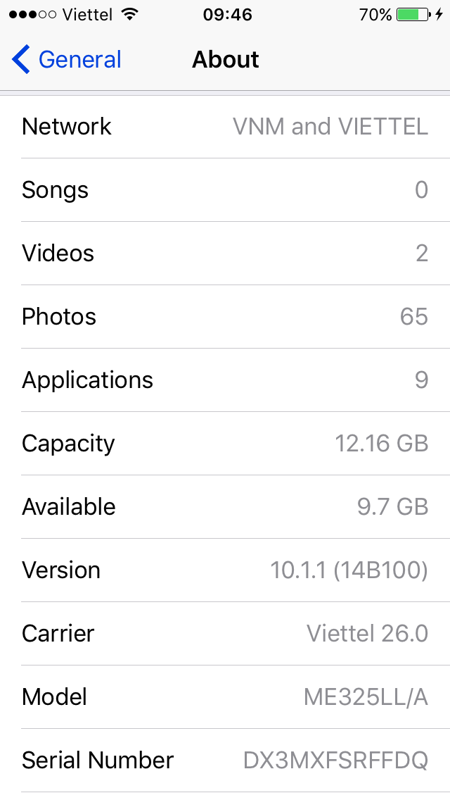Tap the Videos count row
The image size is (450, 800).
(x=225, y=254)
